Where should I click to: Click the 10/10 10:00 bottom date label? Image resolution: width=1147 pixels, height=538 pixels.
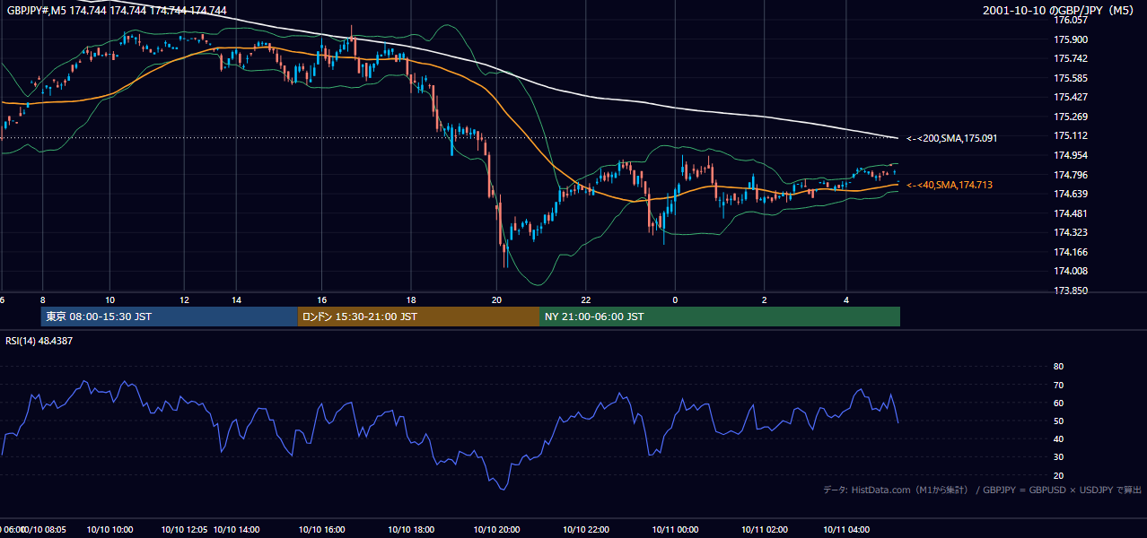110,530
